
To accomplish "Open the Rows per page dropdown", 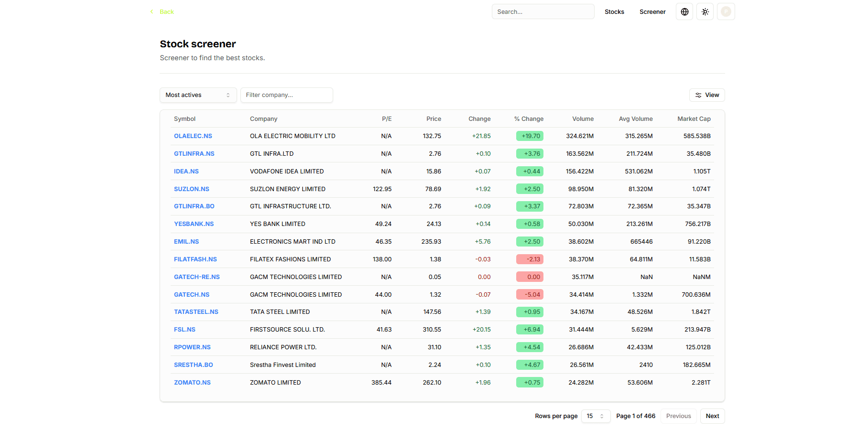I will (596, 416).
